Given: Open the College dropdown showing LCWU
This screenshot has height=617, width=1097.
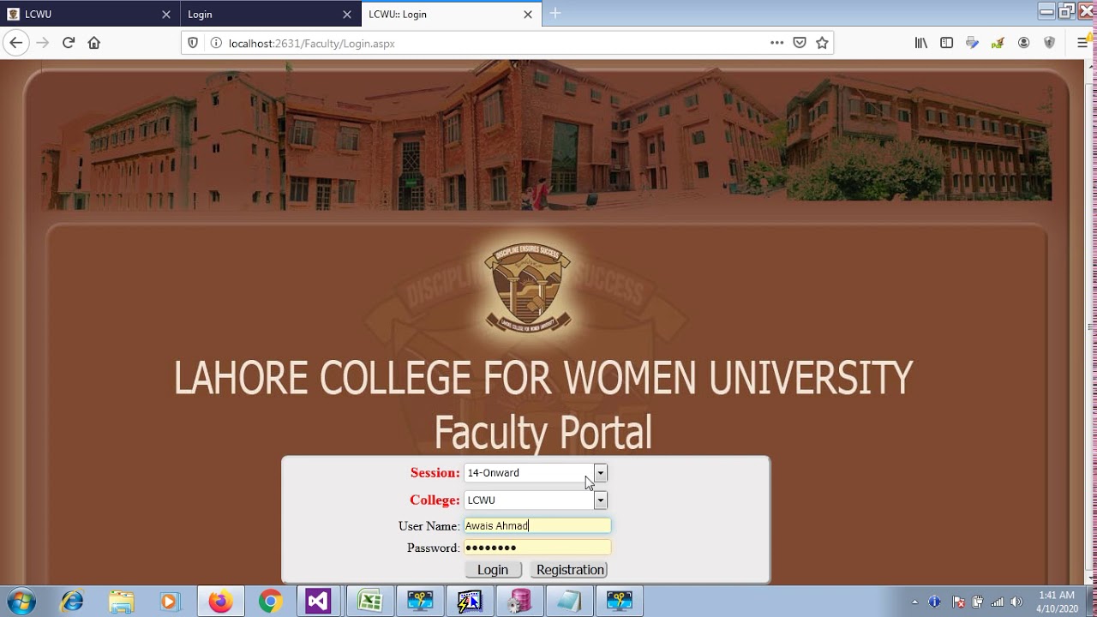Looking at the screenshot, I should [535, 500].
